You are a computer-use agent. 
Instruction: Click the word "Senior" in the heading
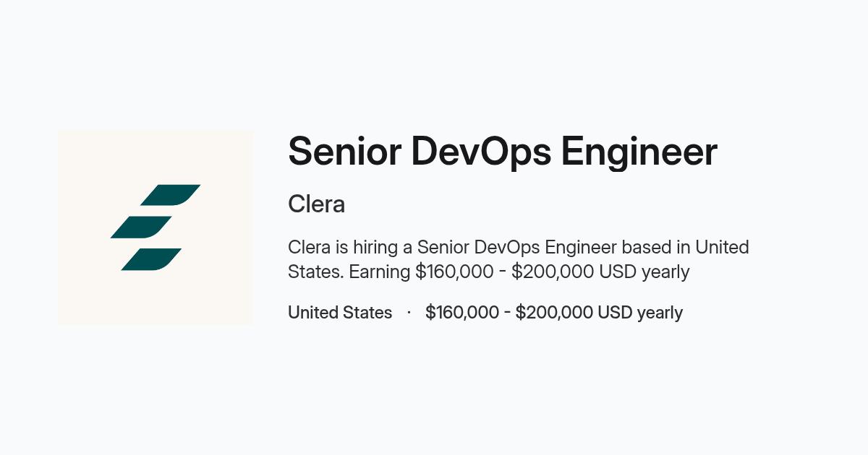click(x=344, y=152)
